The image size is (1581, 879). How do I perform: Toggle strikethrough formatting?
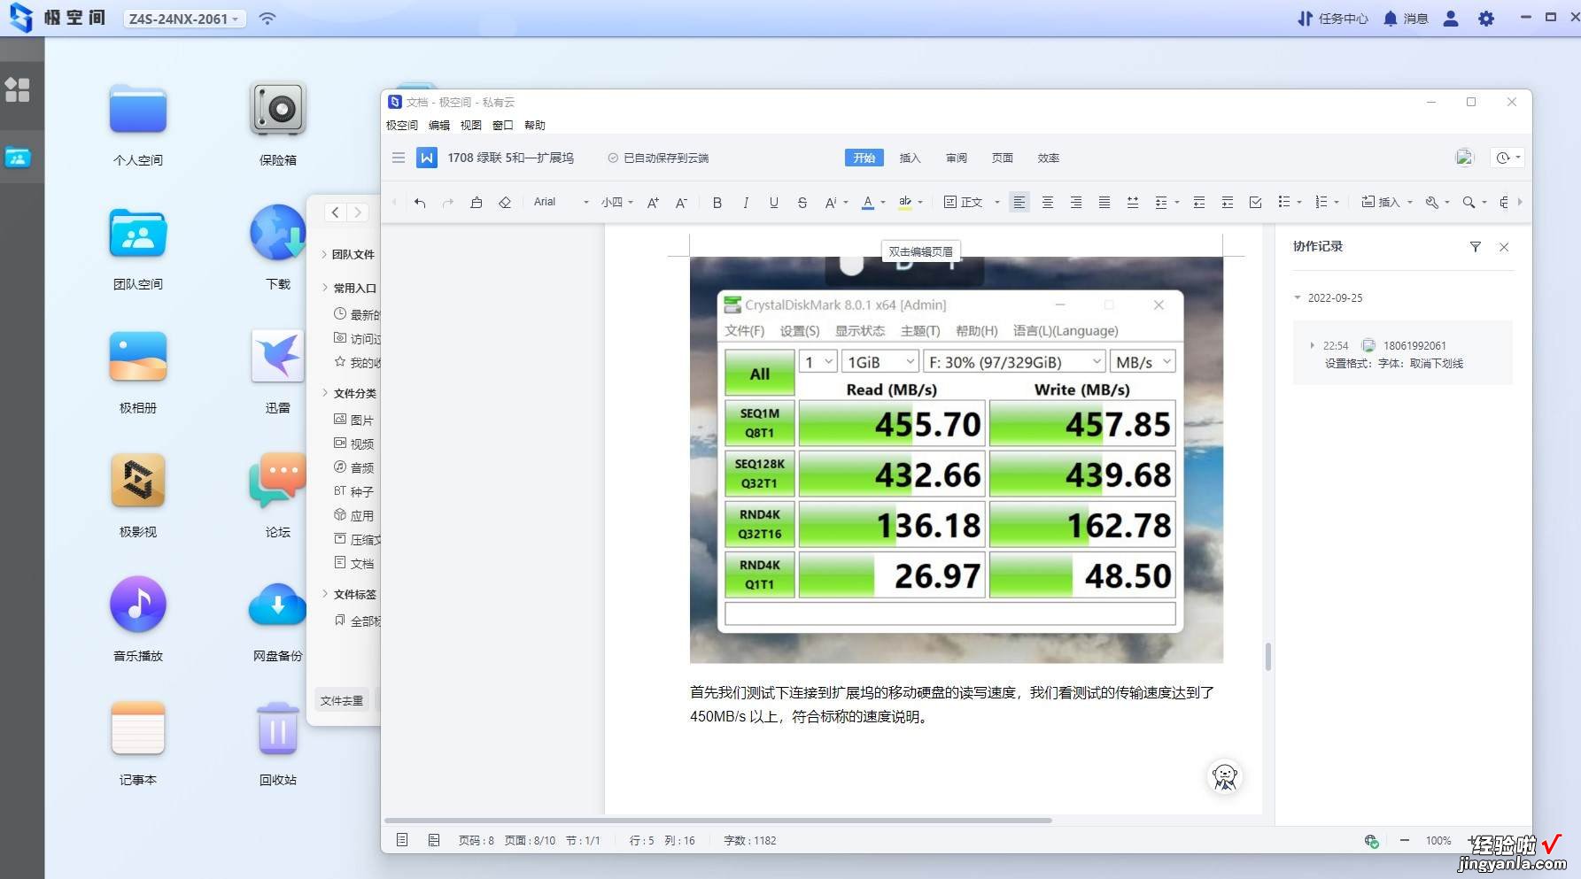pyautogui.click(x=802, y=203)
